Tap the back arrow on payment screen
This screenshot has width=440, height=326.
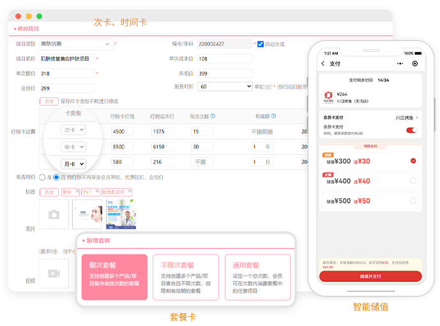(323, 63)
